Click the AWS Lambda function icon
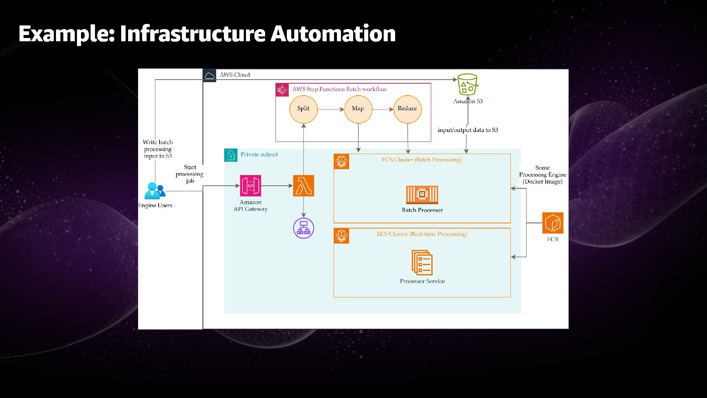Image resolution: width=707 pixels, height=398 pixels. (x=303, y=186)
